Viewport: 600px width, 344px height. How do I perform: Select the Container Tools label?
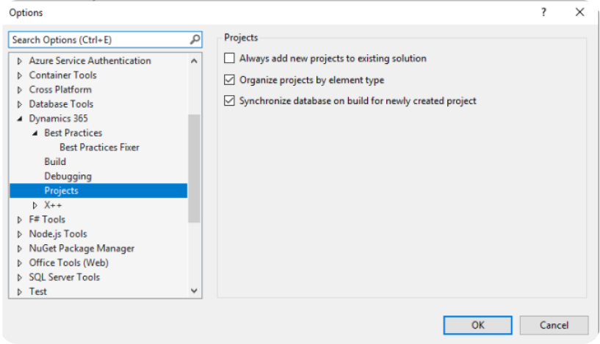pos(62,75)
